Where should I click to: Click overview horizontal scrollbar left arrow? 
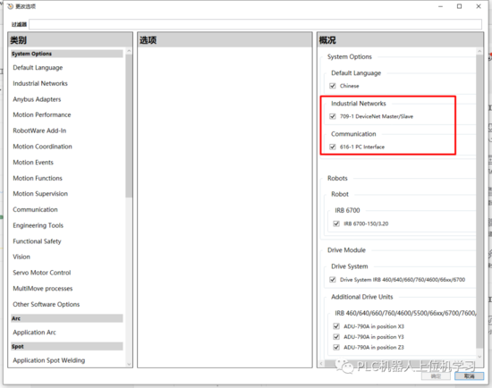[321, 364]
